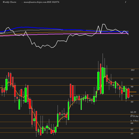
Task: Select the 59 price level label
Action: click(x=132, y=134)
